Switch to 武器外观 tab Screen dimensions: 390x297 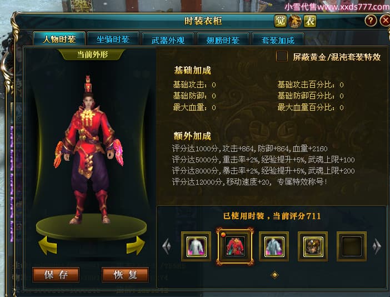pyautogui.click(x=168, y=40)
